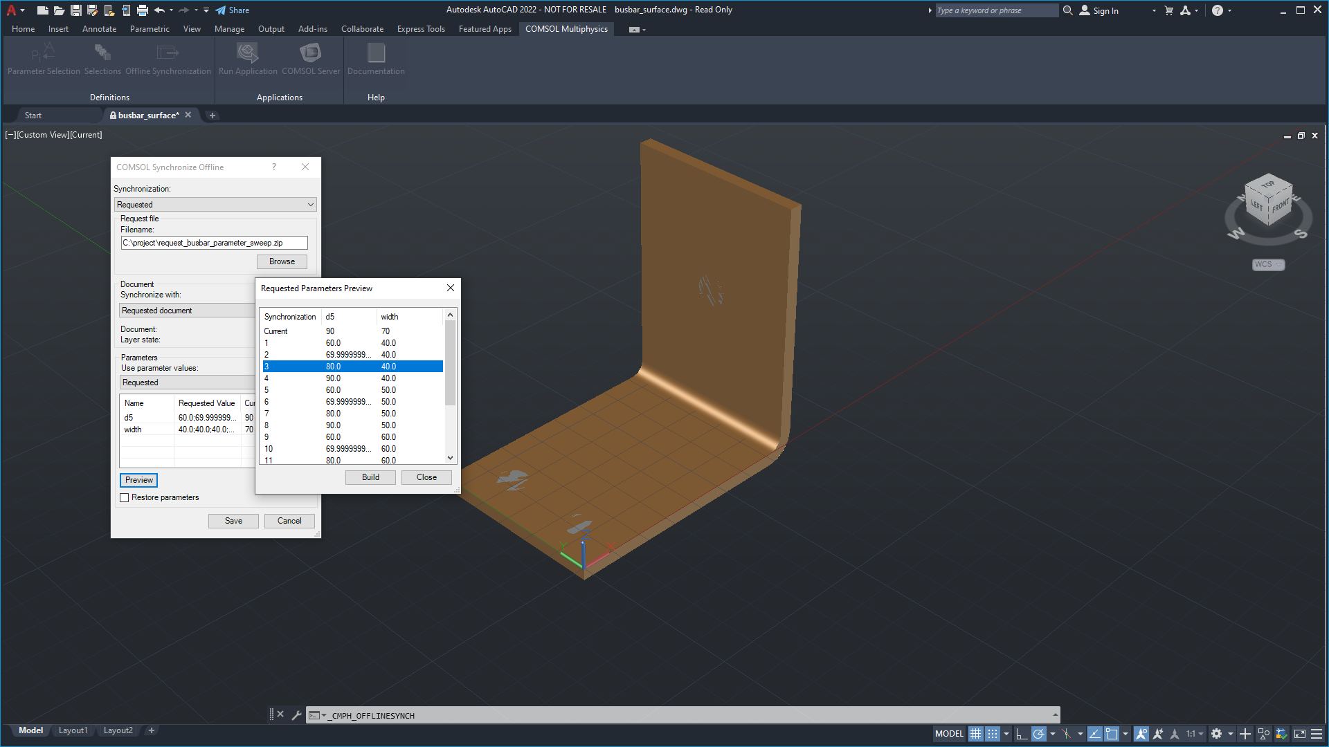Viewport: 1329px width, 747px height.
Task: Click the Browse button for request file
Action: pos(281,261)
